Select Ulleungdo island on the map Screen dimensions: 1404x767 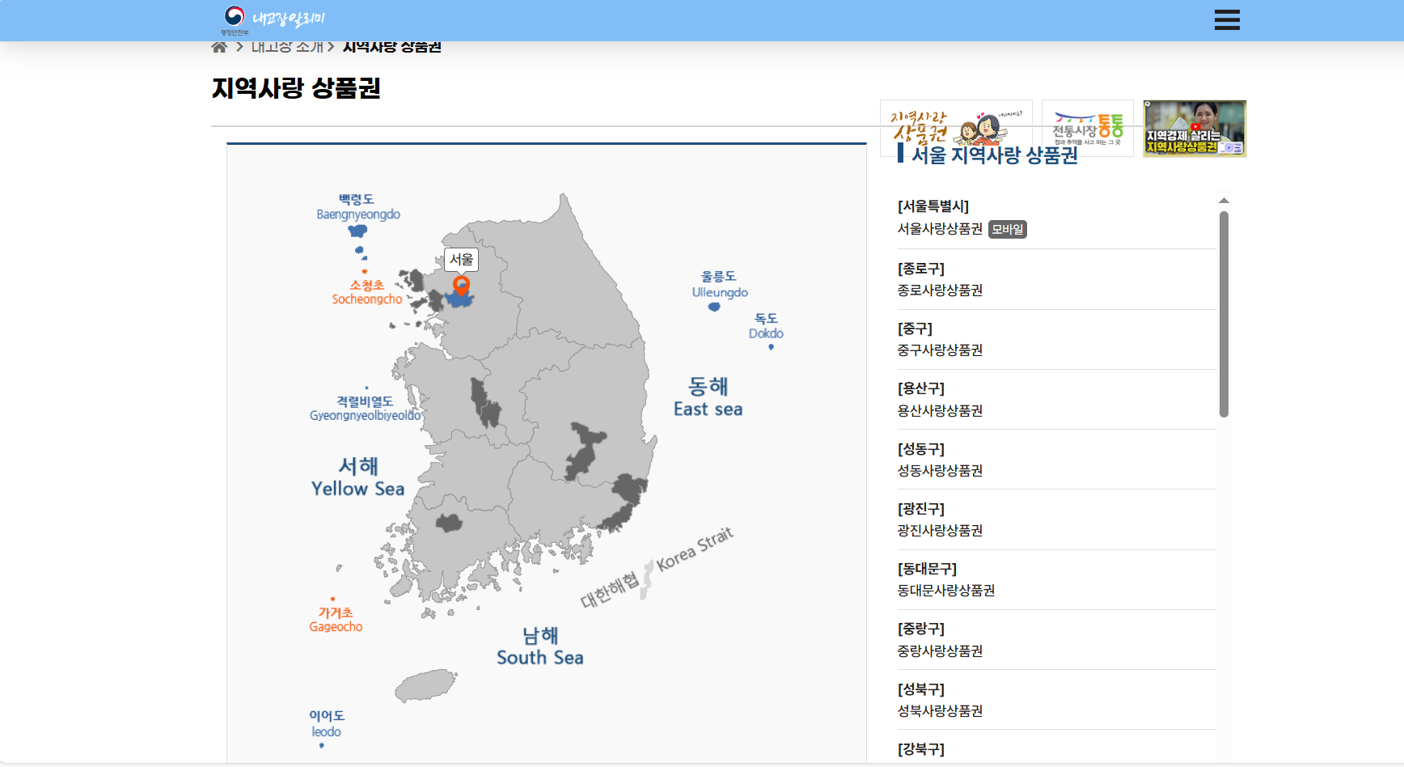click(x=714, y=307)
